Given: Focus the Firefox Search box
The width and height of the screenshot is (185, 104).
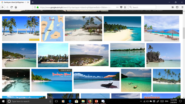Looking at the screenshot, I should pos(142,7).
